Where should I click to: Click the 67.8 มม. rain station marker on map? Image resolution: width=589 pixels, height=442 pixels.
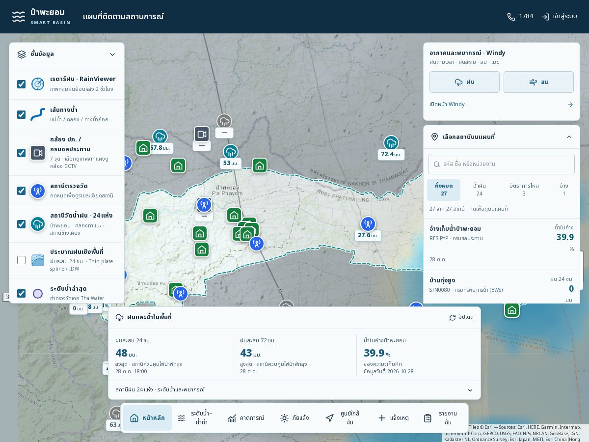point(160,137)
